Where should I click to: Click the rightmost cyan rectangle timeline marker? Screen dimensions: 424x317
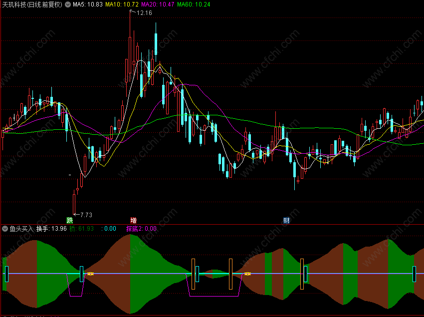pyautogui.click(x=414, y=274)
